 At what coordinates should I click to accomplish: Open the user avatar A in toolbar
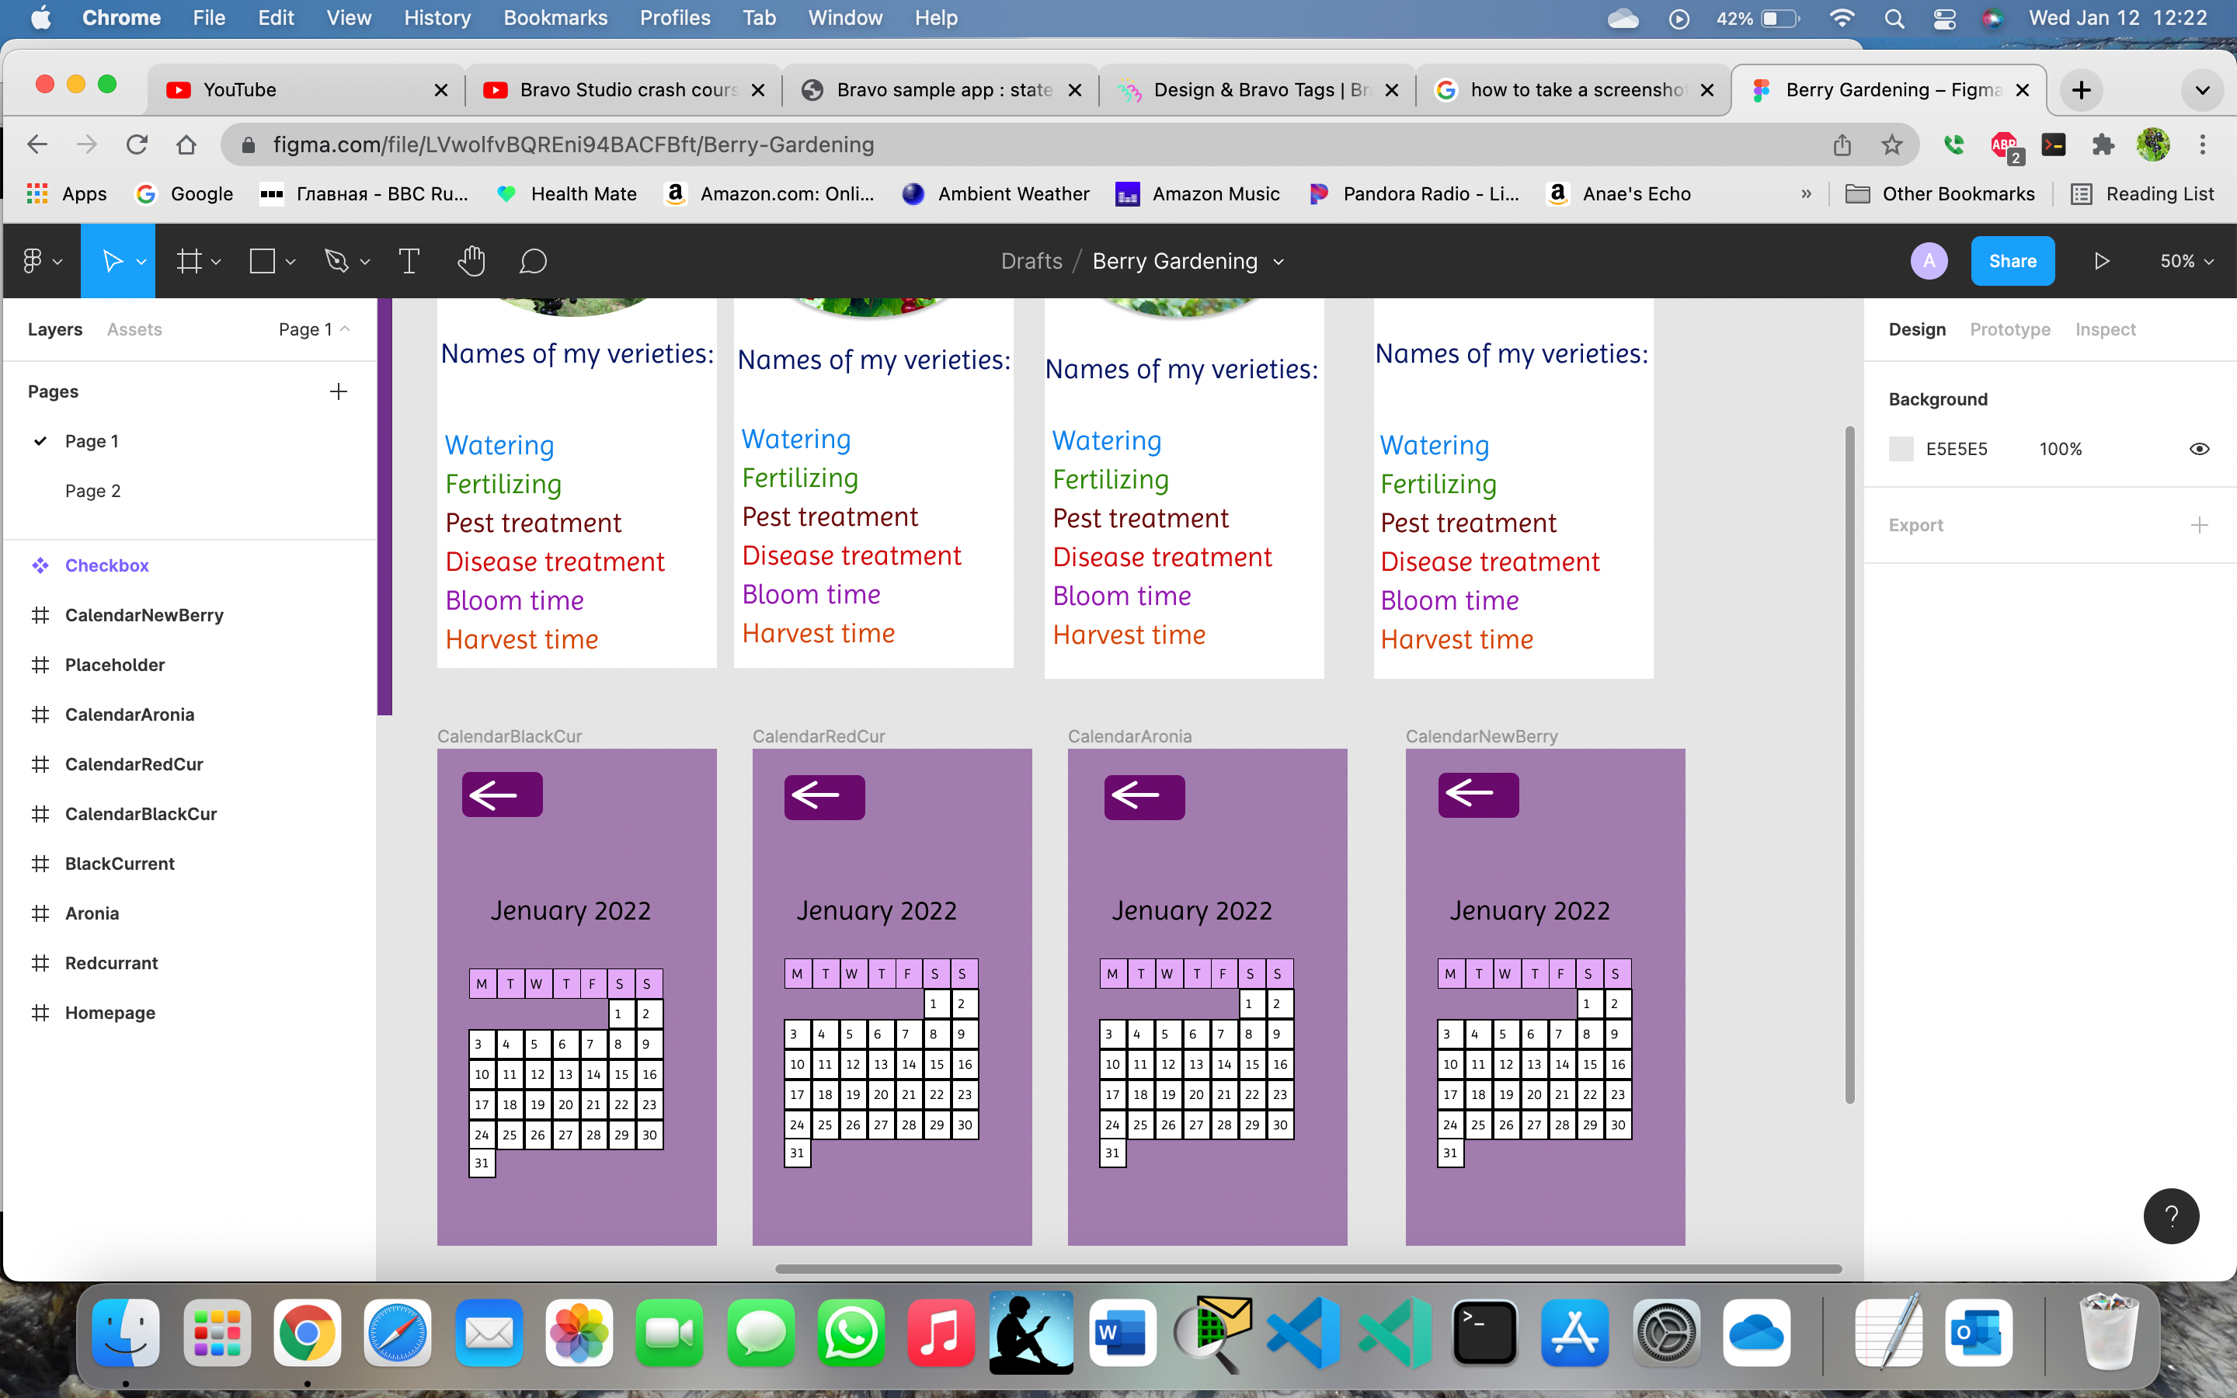point(1929,262)
